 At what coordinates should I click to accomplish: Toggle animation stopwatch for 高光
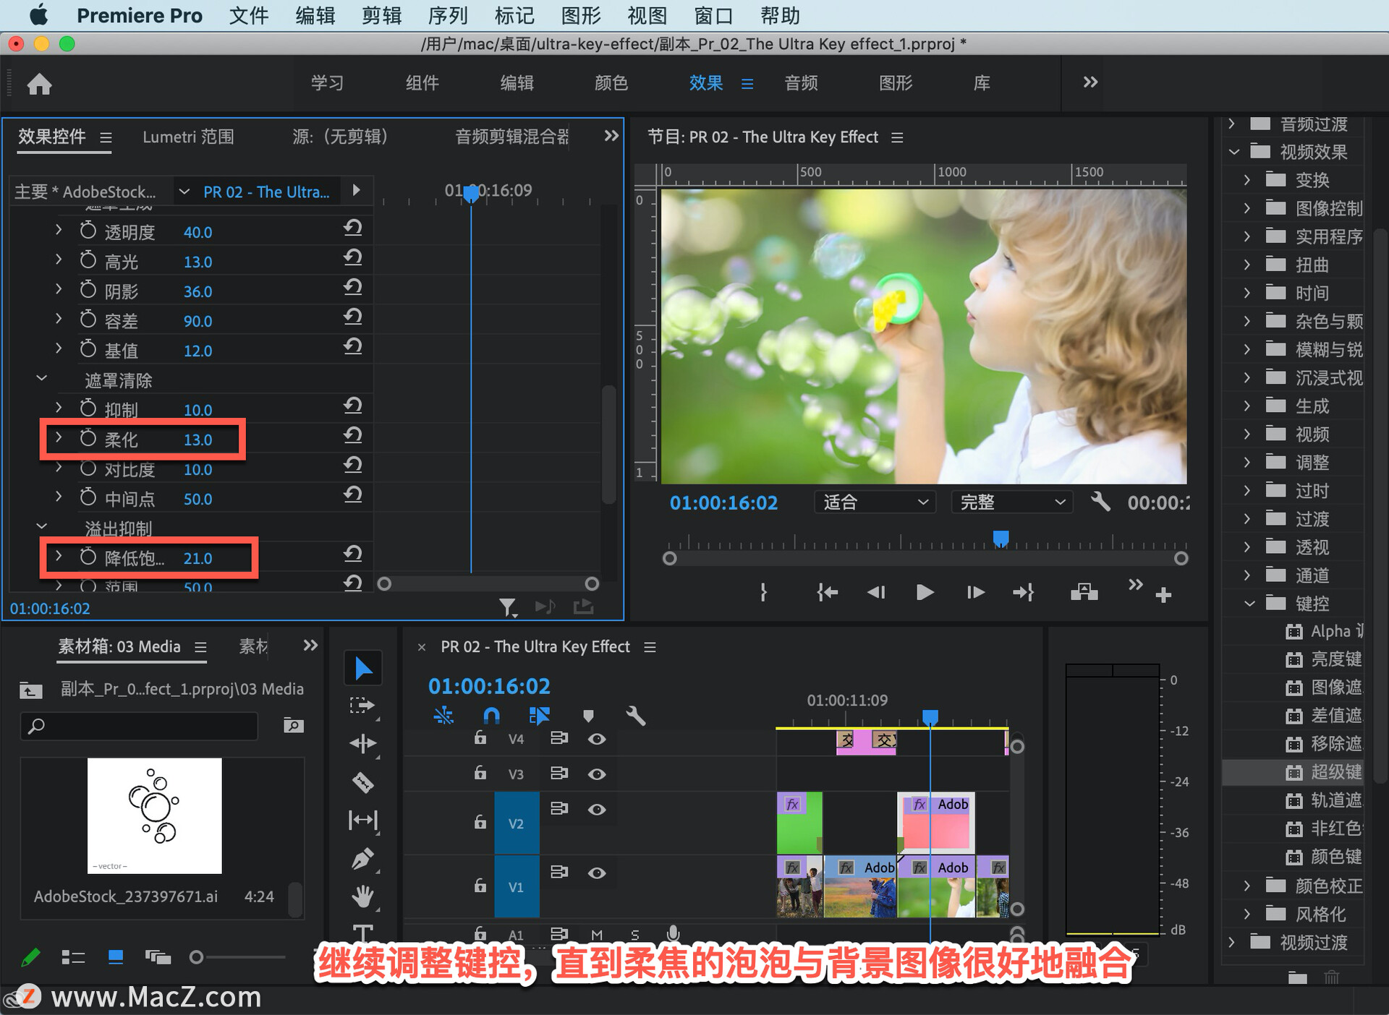tap(88, 260)
